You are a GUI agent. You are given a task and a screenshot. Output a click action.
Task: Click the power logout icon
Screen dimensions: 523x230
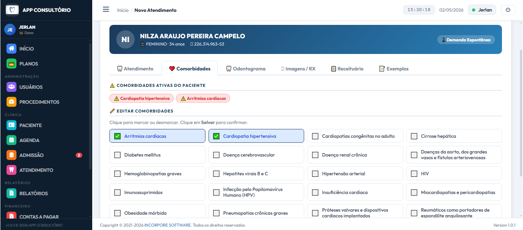pyautogui.click(x=508, y=10)
